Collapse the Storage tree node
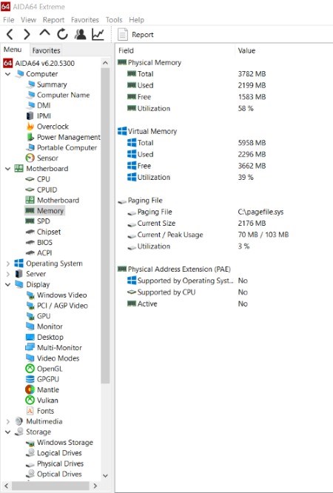The width and height of the screenshot is (333, 493). (x=8, y=432)
